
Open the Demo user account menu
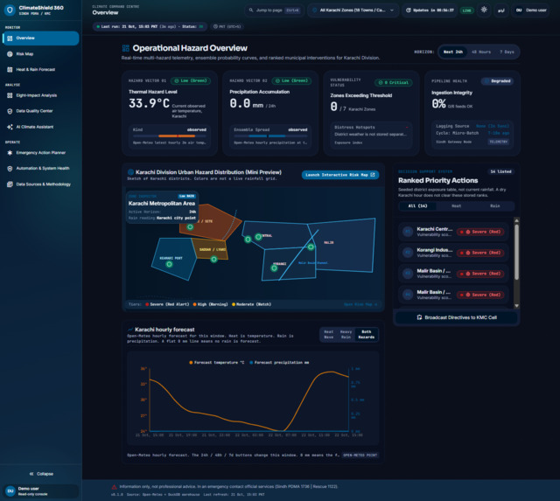tap(531, 10)
